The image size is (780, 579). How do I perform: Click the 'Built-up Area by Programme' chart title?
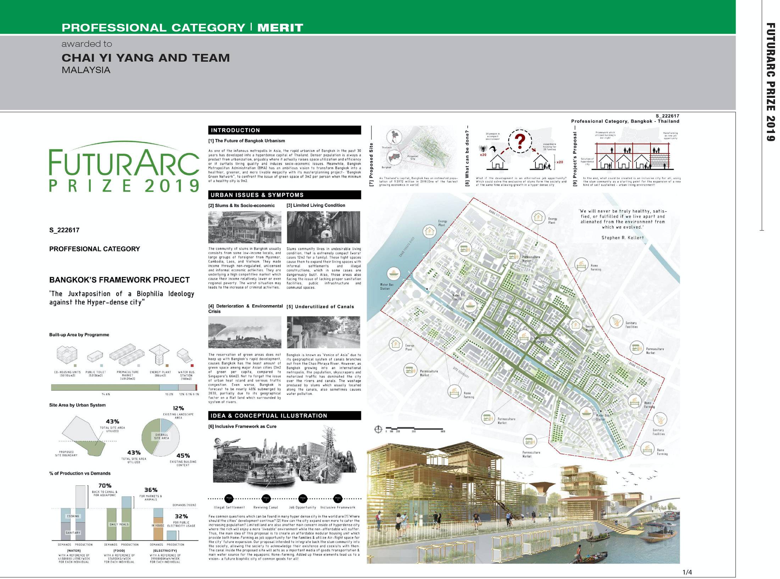pos(79,335)
